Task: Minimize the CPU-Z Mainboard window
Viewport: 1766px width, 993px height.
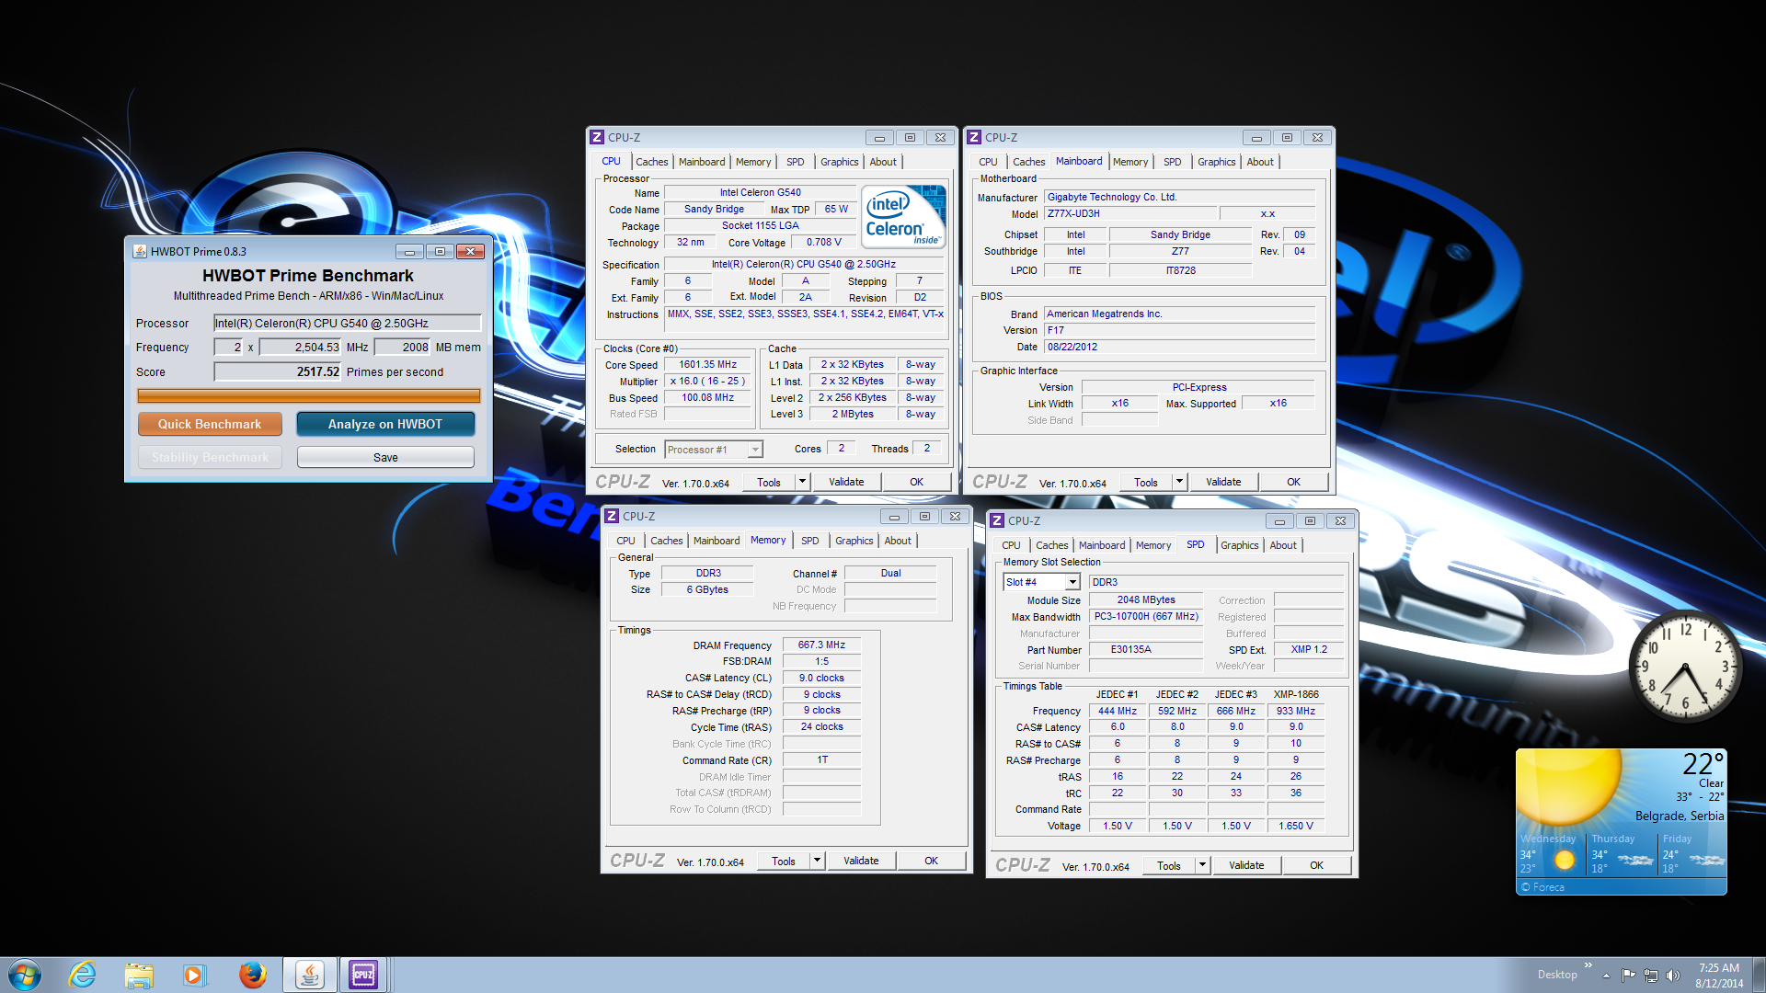Action: pos(1256,137)
